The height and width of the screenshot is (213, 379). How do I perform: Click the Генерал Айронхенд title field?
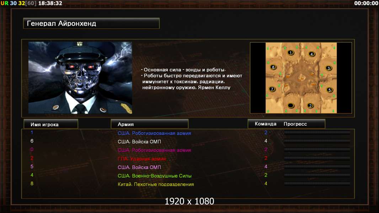(x=91, y=23)
